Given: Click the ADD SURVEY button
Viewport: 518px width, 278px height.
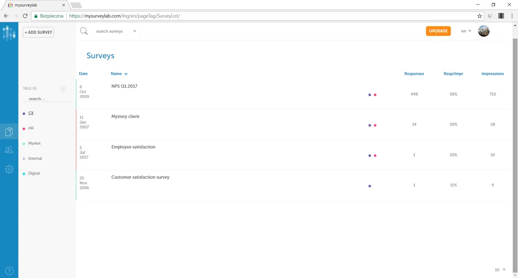Looking at the screenshot, I should pos(38,32).
